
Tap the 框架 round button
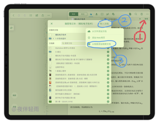click(14, 95)
